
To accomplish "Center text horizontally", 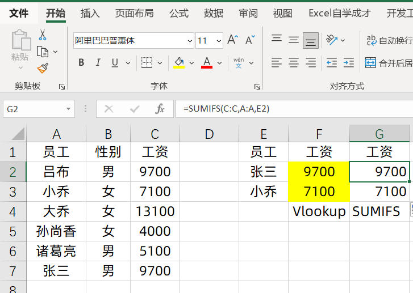I will pyautogui.click(x=294, y=63).
